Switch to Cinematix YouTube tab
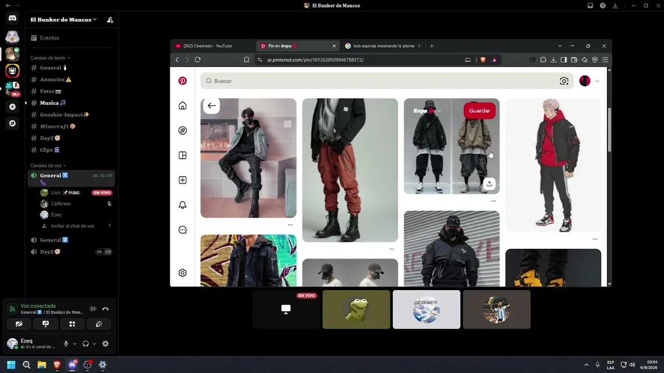This screenshot has width=664, height=373. [213, 46]
